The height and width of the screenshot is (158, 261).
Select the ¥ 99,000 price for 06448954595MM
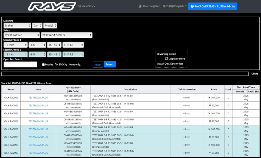click(214, 153)
